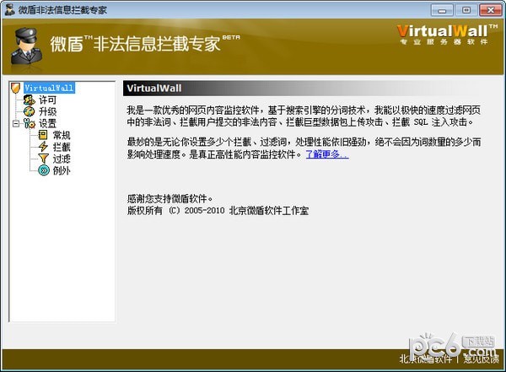Select the 设置 tree item
Viewport: 506px width, 372px height.
click(47, 123)
